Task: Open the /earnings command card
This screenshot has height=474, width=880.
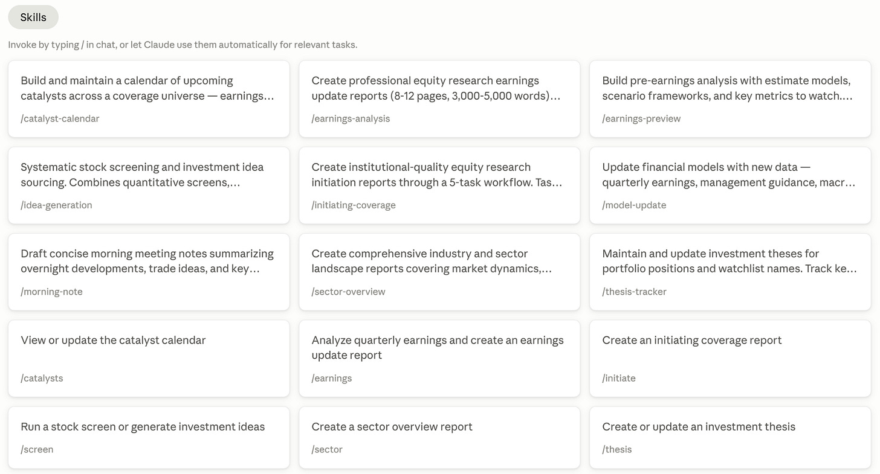Action: (x=439, y=359)
